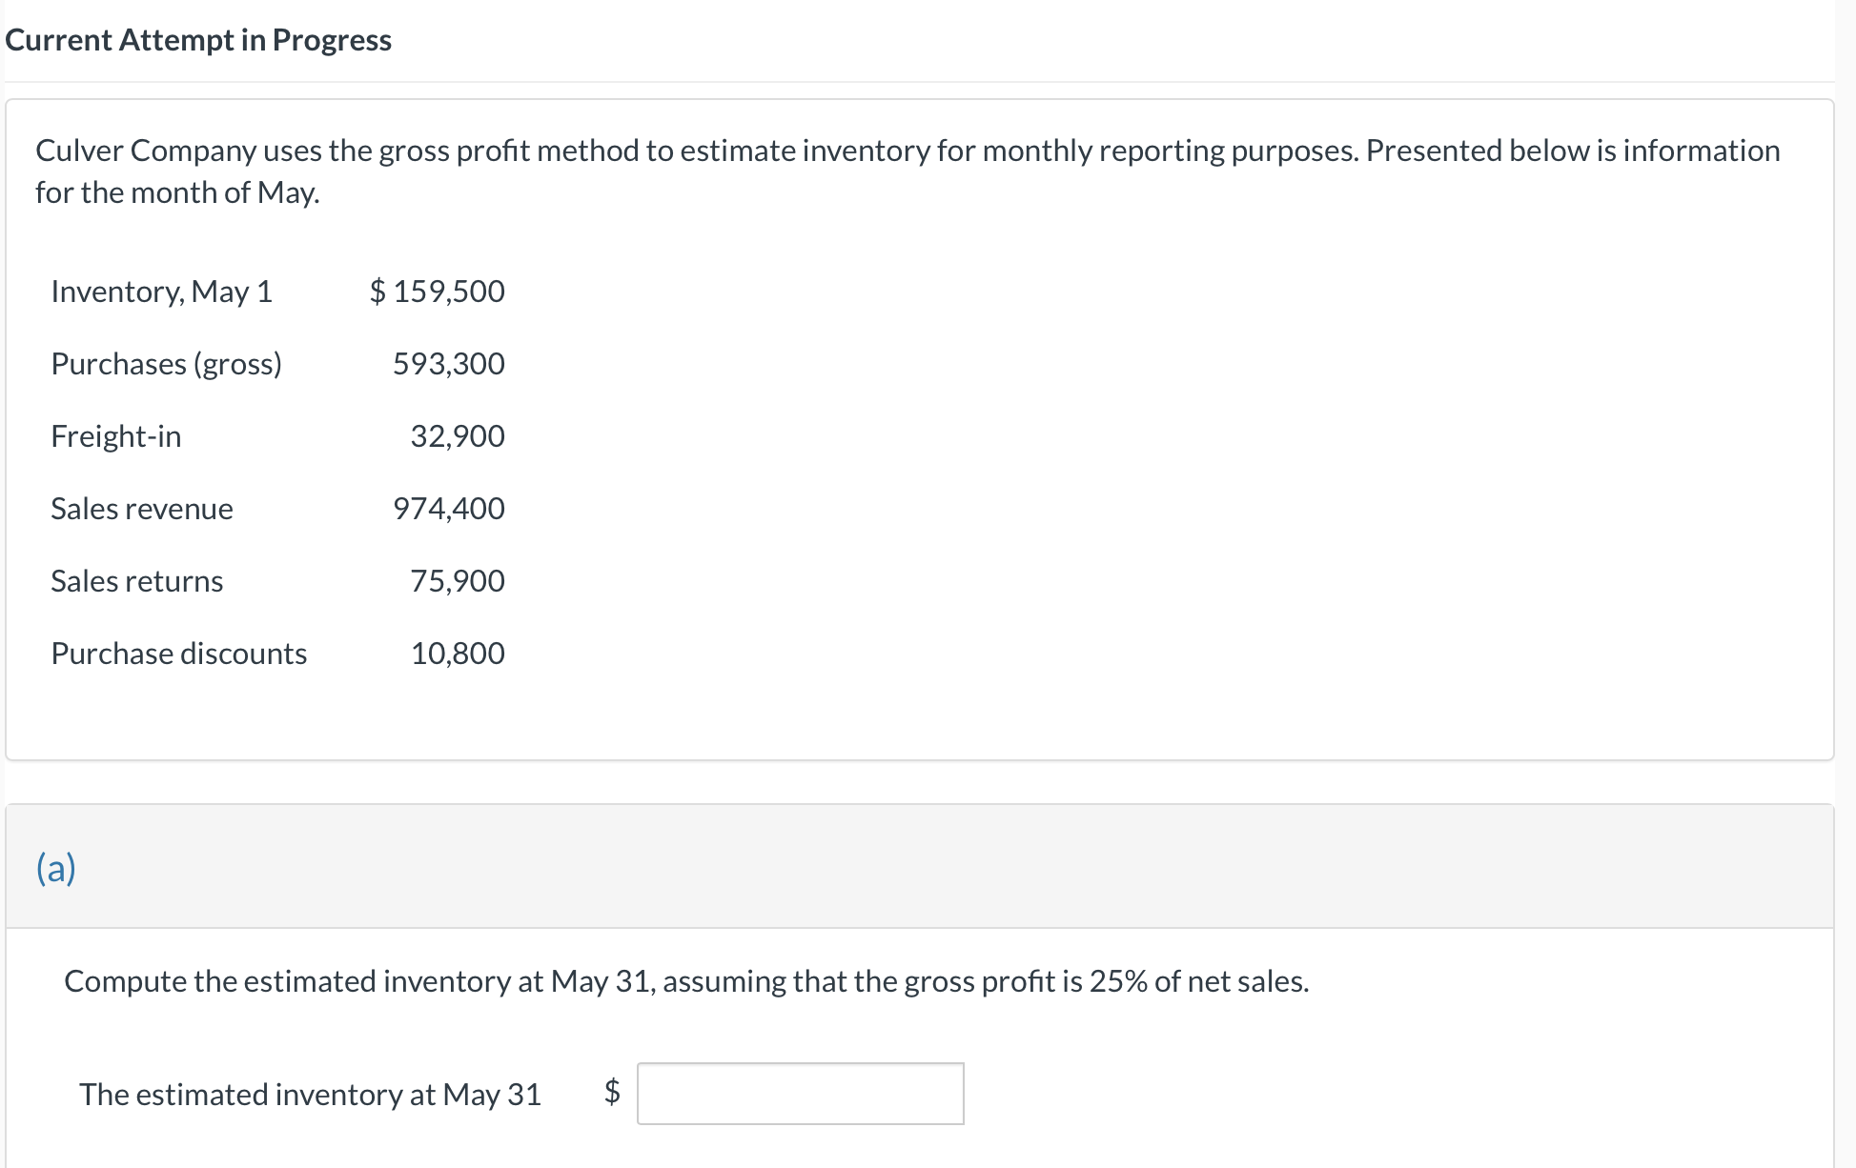Image resolution: width=1856 pixels, height=1168 pixels.
Task: Click the Inventory, May 1 row label
Action: (161, 292)
